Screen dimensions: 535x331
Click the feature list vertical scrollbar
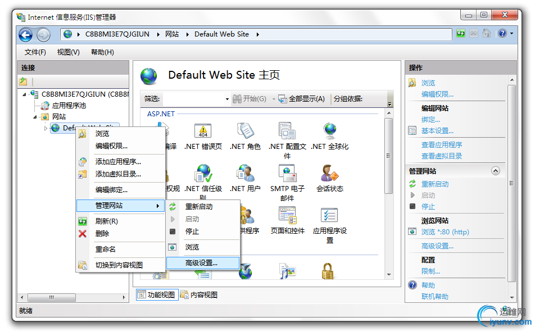click(389, 193)
